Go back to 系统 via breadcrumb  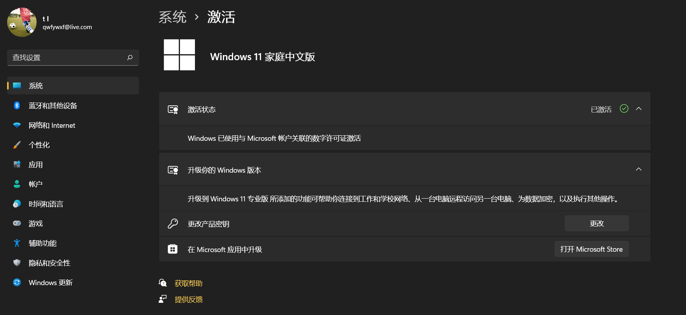pyautogui.click(x=172, y=17)
